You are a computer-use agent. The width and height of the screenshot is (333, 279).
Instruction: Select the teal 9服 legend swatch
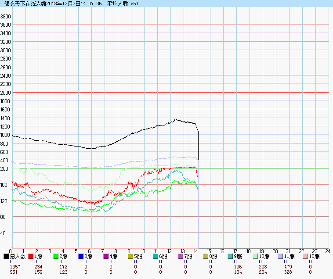click(231, 256)
